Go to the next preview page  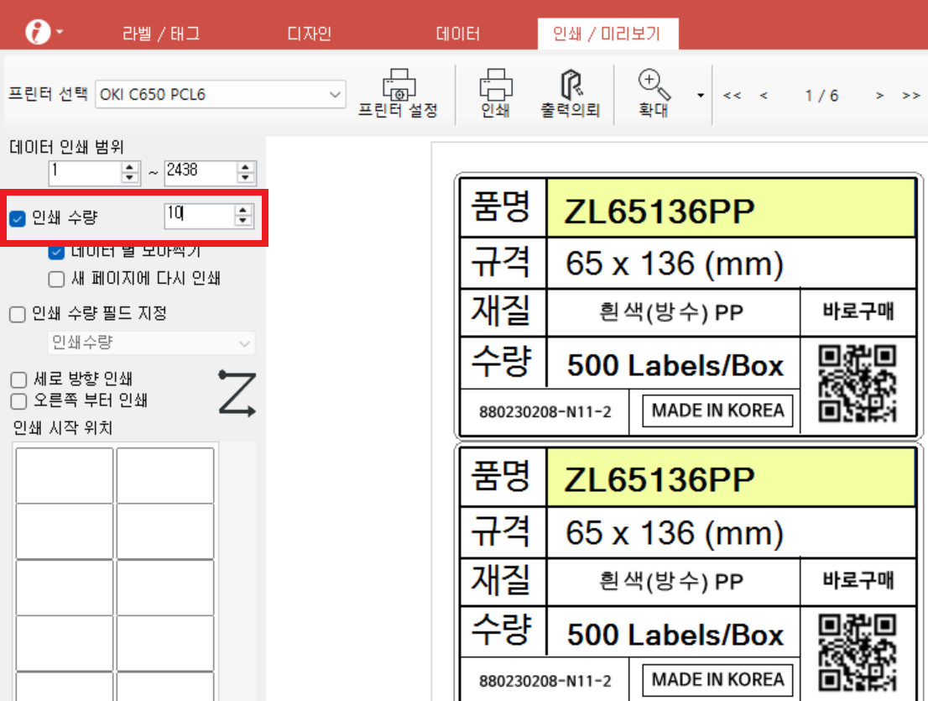click(x=879, y=96)
